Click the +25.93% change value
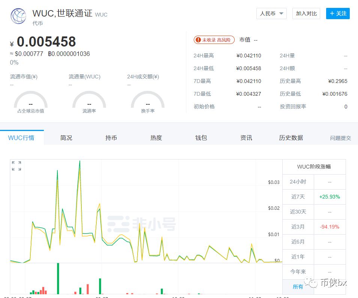This screenshot has height=298, width=358. tap(330, 197)
